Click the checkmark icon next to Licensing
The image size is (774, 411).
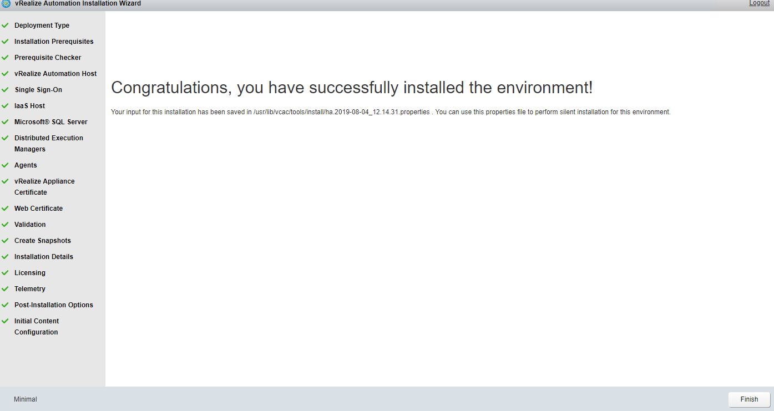pos(5,273)
